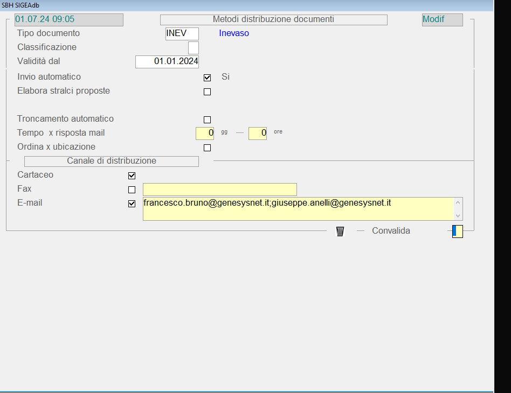511x393 pixels.
Task: Click the blue-yellow Convalida confirm box
Action: pos(457,231)
